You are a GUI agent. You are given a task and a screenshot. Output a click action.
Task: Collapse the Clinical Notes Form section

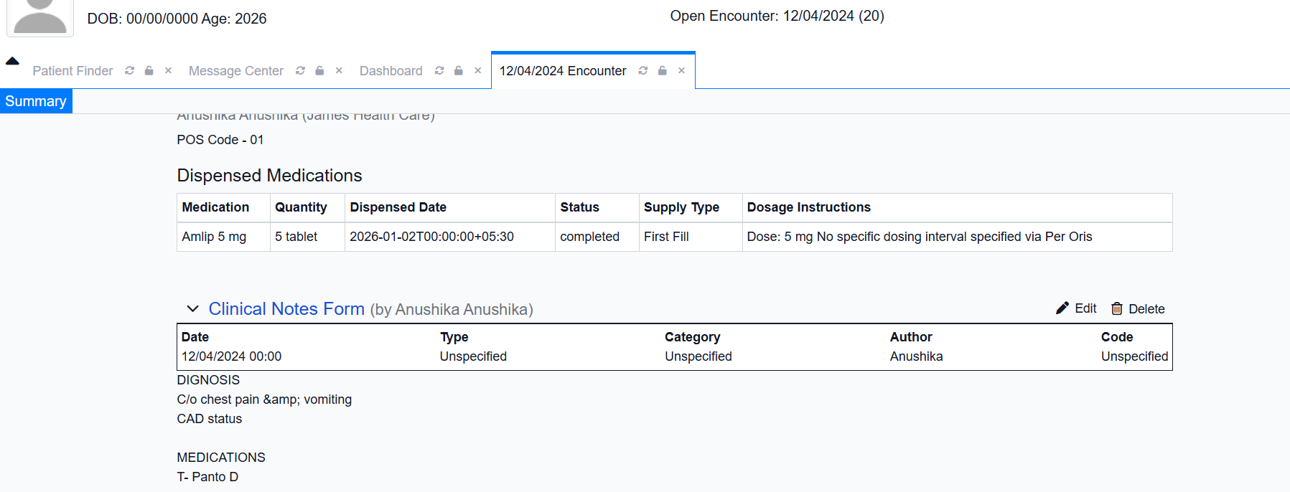192,309
